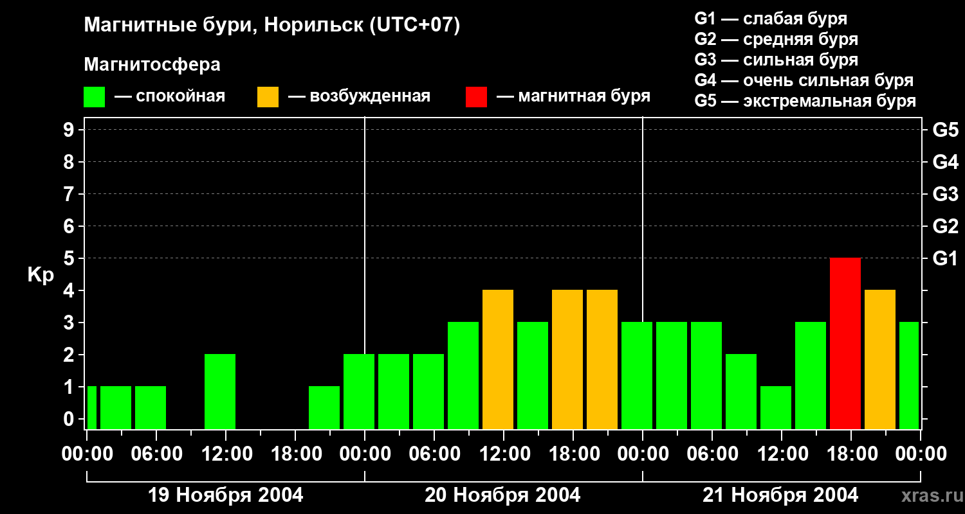Select the chart title 'Магнитные бури, Норильск (UTC+07)'
This screenshot has height=514, width=965.
(x=272, y=26)
